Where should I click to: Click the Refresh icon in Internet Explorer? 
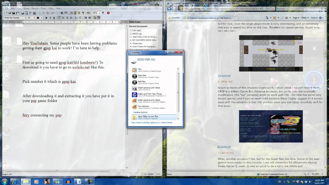pos(269,9)
